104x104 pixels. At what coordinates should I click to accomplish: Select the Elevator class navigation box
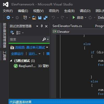(78, 31)
